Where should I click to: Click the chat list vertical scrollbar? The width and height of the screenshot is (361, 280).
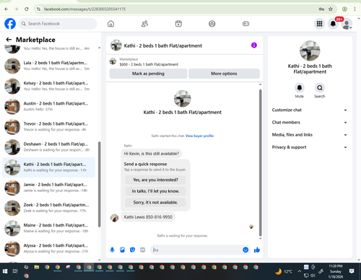tap(99, 184)
